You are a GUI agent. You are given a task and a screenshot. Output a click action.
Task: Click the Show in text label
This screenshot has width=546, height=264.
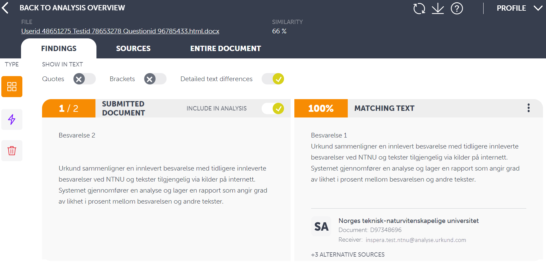pyautogui.click(x=62, y=64)
